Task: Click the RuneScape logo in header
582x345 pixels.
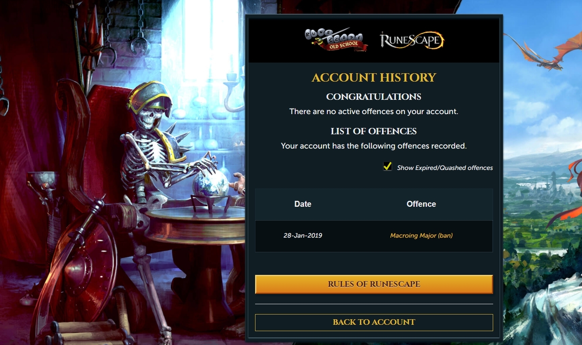Action: (412, 40)
